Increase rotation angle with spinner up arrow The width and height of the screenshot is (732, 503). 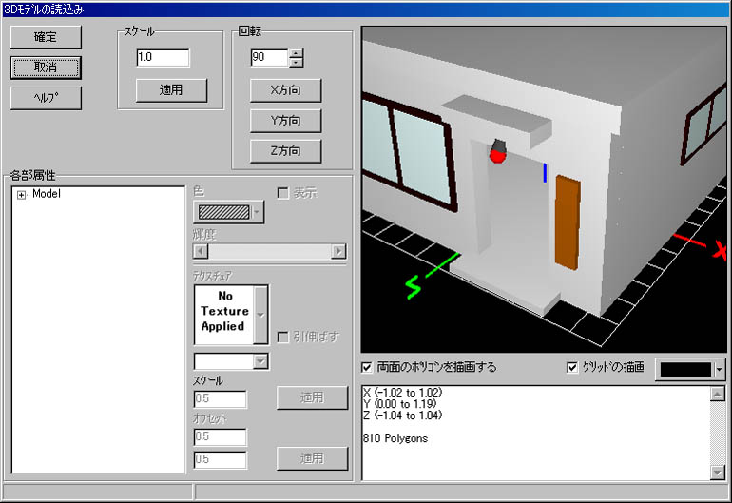click(x=296, y=53)
